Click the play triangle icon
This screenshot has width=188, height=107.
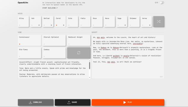click(125, 102)
